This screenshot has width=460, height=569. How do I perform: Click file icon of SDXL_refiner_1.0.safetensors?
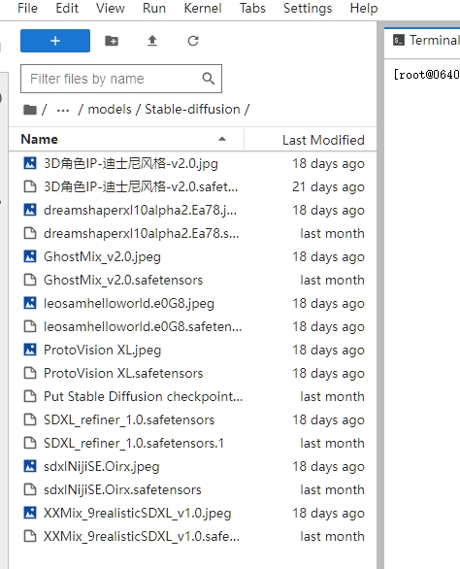(x=30, y=419)
